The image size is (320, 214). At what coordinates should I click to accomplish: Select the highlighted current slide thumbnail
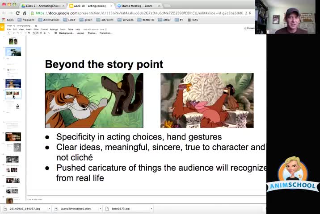[13, 94]
